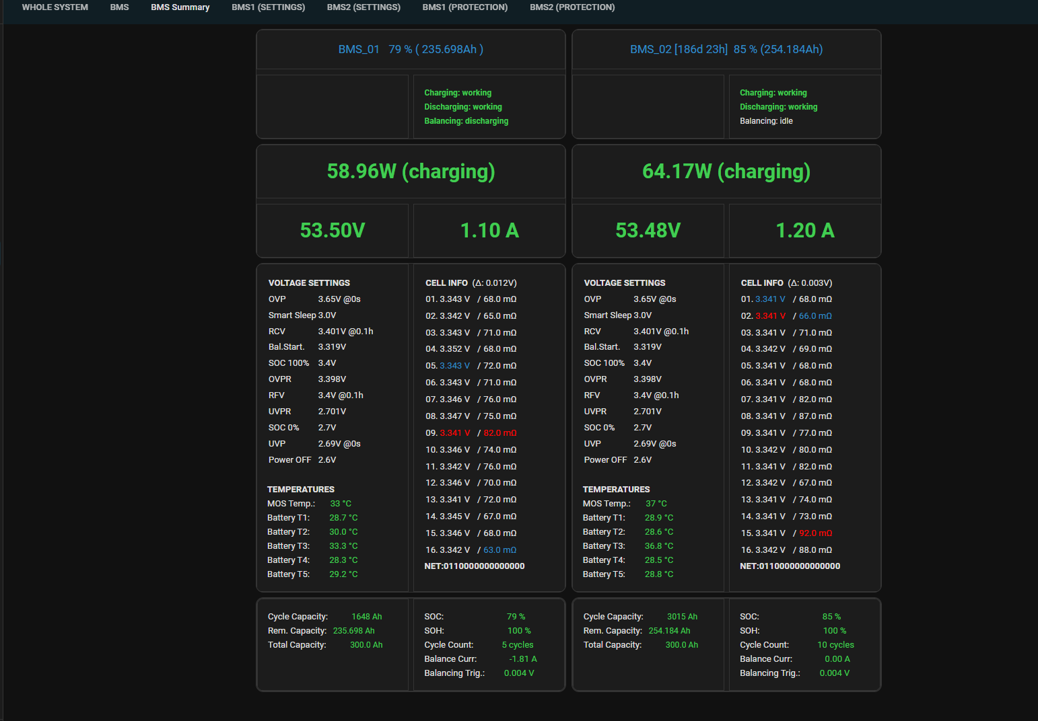Image resolution: width=1038 pixels, height=721 pixels.
Task: Click the BMS_02 [186d 23h] header title
Action: coord(726,49)
